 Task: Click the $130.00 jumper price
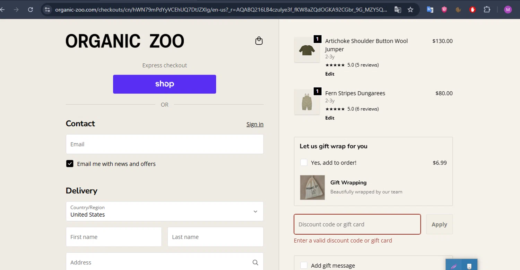[x=442, y=41]
